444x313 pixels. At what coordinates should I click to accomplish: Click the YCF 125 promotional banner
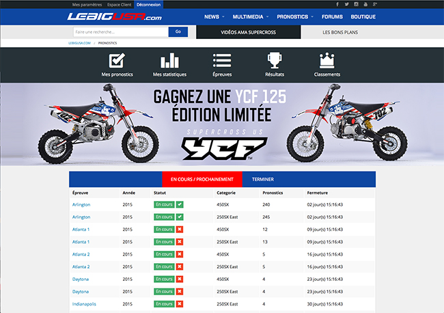tap(222, 124)
